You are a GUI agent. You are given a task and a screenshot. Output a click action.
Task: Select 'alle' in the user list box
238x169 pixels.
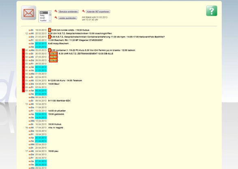click(44, 13)
